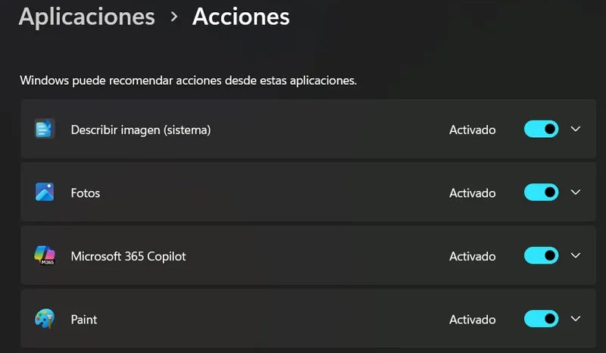Click the Paint palette icon

pos(45,319)
